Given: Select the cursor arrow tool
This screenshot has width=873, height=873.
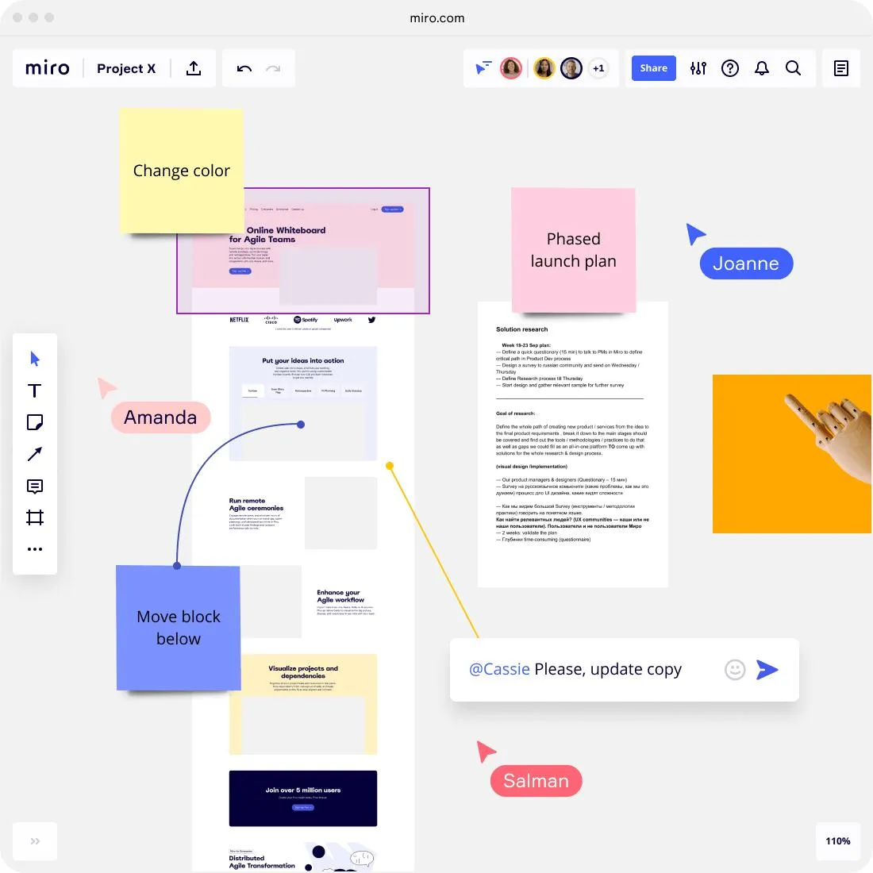Looking at the screenshot, I should (34, 359).
